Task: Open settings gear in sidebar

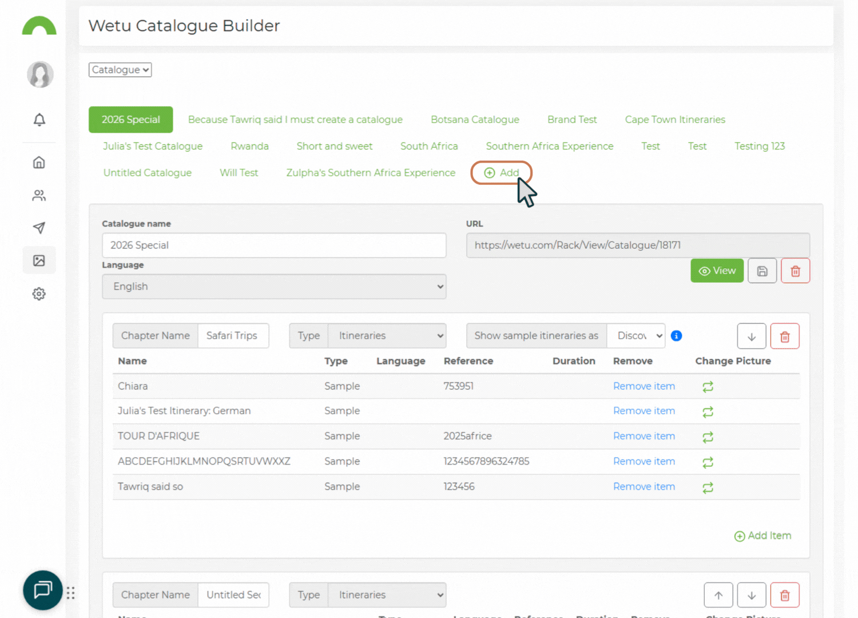Action: 39,294
